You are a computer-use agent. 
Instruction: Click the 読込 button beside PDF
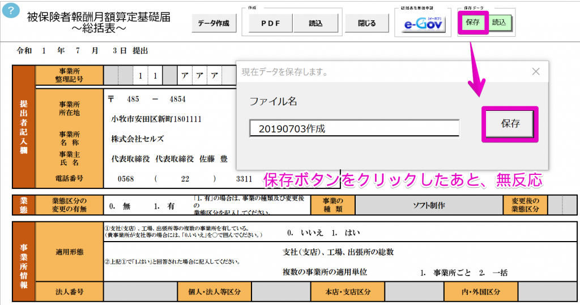315,24
